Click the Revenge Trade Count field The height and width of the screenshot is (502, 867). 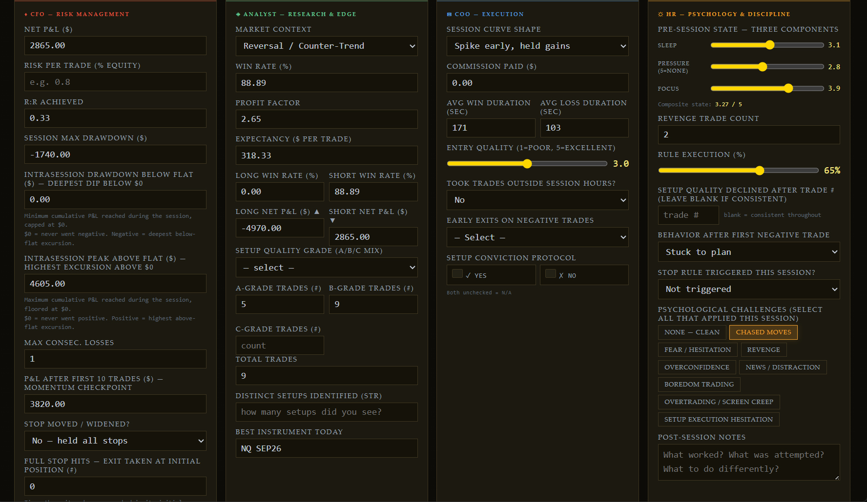tap(748, 135)
